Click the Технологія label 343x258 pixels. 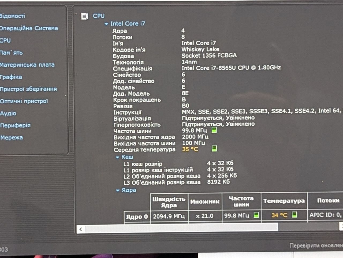point(128,62)
